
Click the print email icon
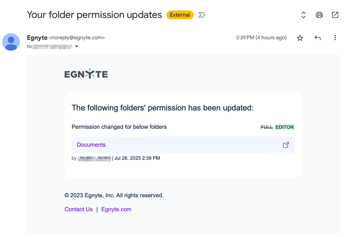319,15
